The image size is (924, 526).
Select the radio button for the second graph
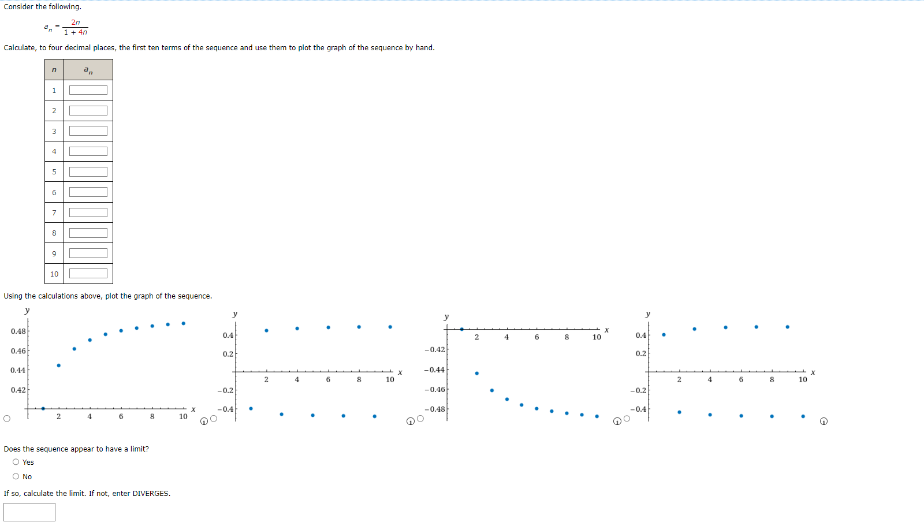[x=213, y=419]
